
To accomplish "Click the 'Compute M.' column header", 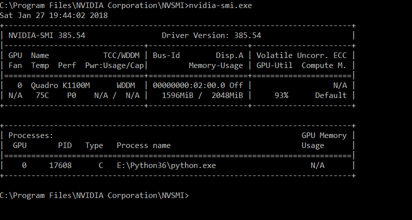I will pyautogui.click(x=324, y=65).
